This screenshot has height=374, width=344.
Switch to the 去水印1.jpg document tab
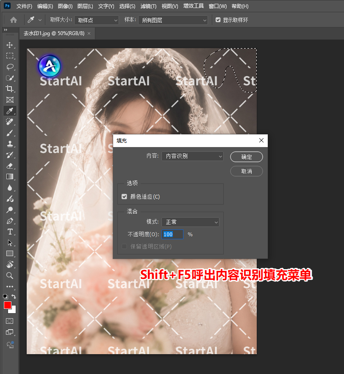click(54, 33)
